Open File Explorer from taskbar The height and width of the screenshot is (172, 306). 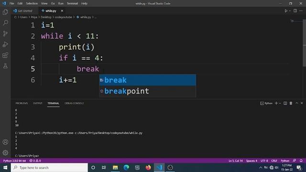[115, 168]
